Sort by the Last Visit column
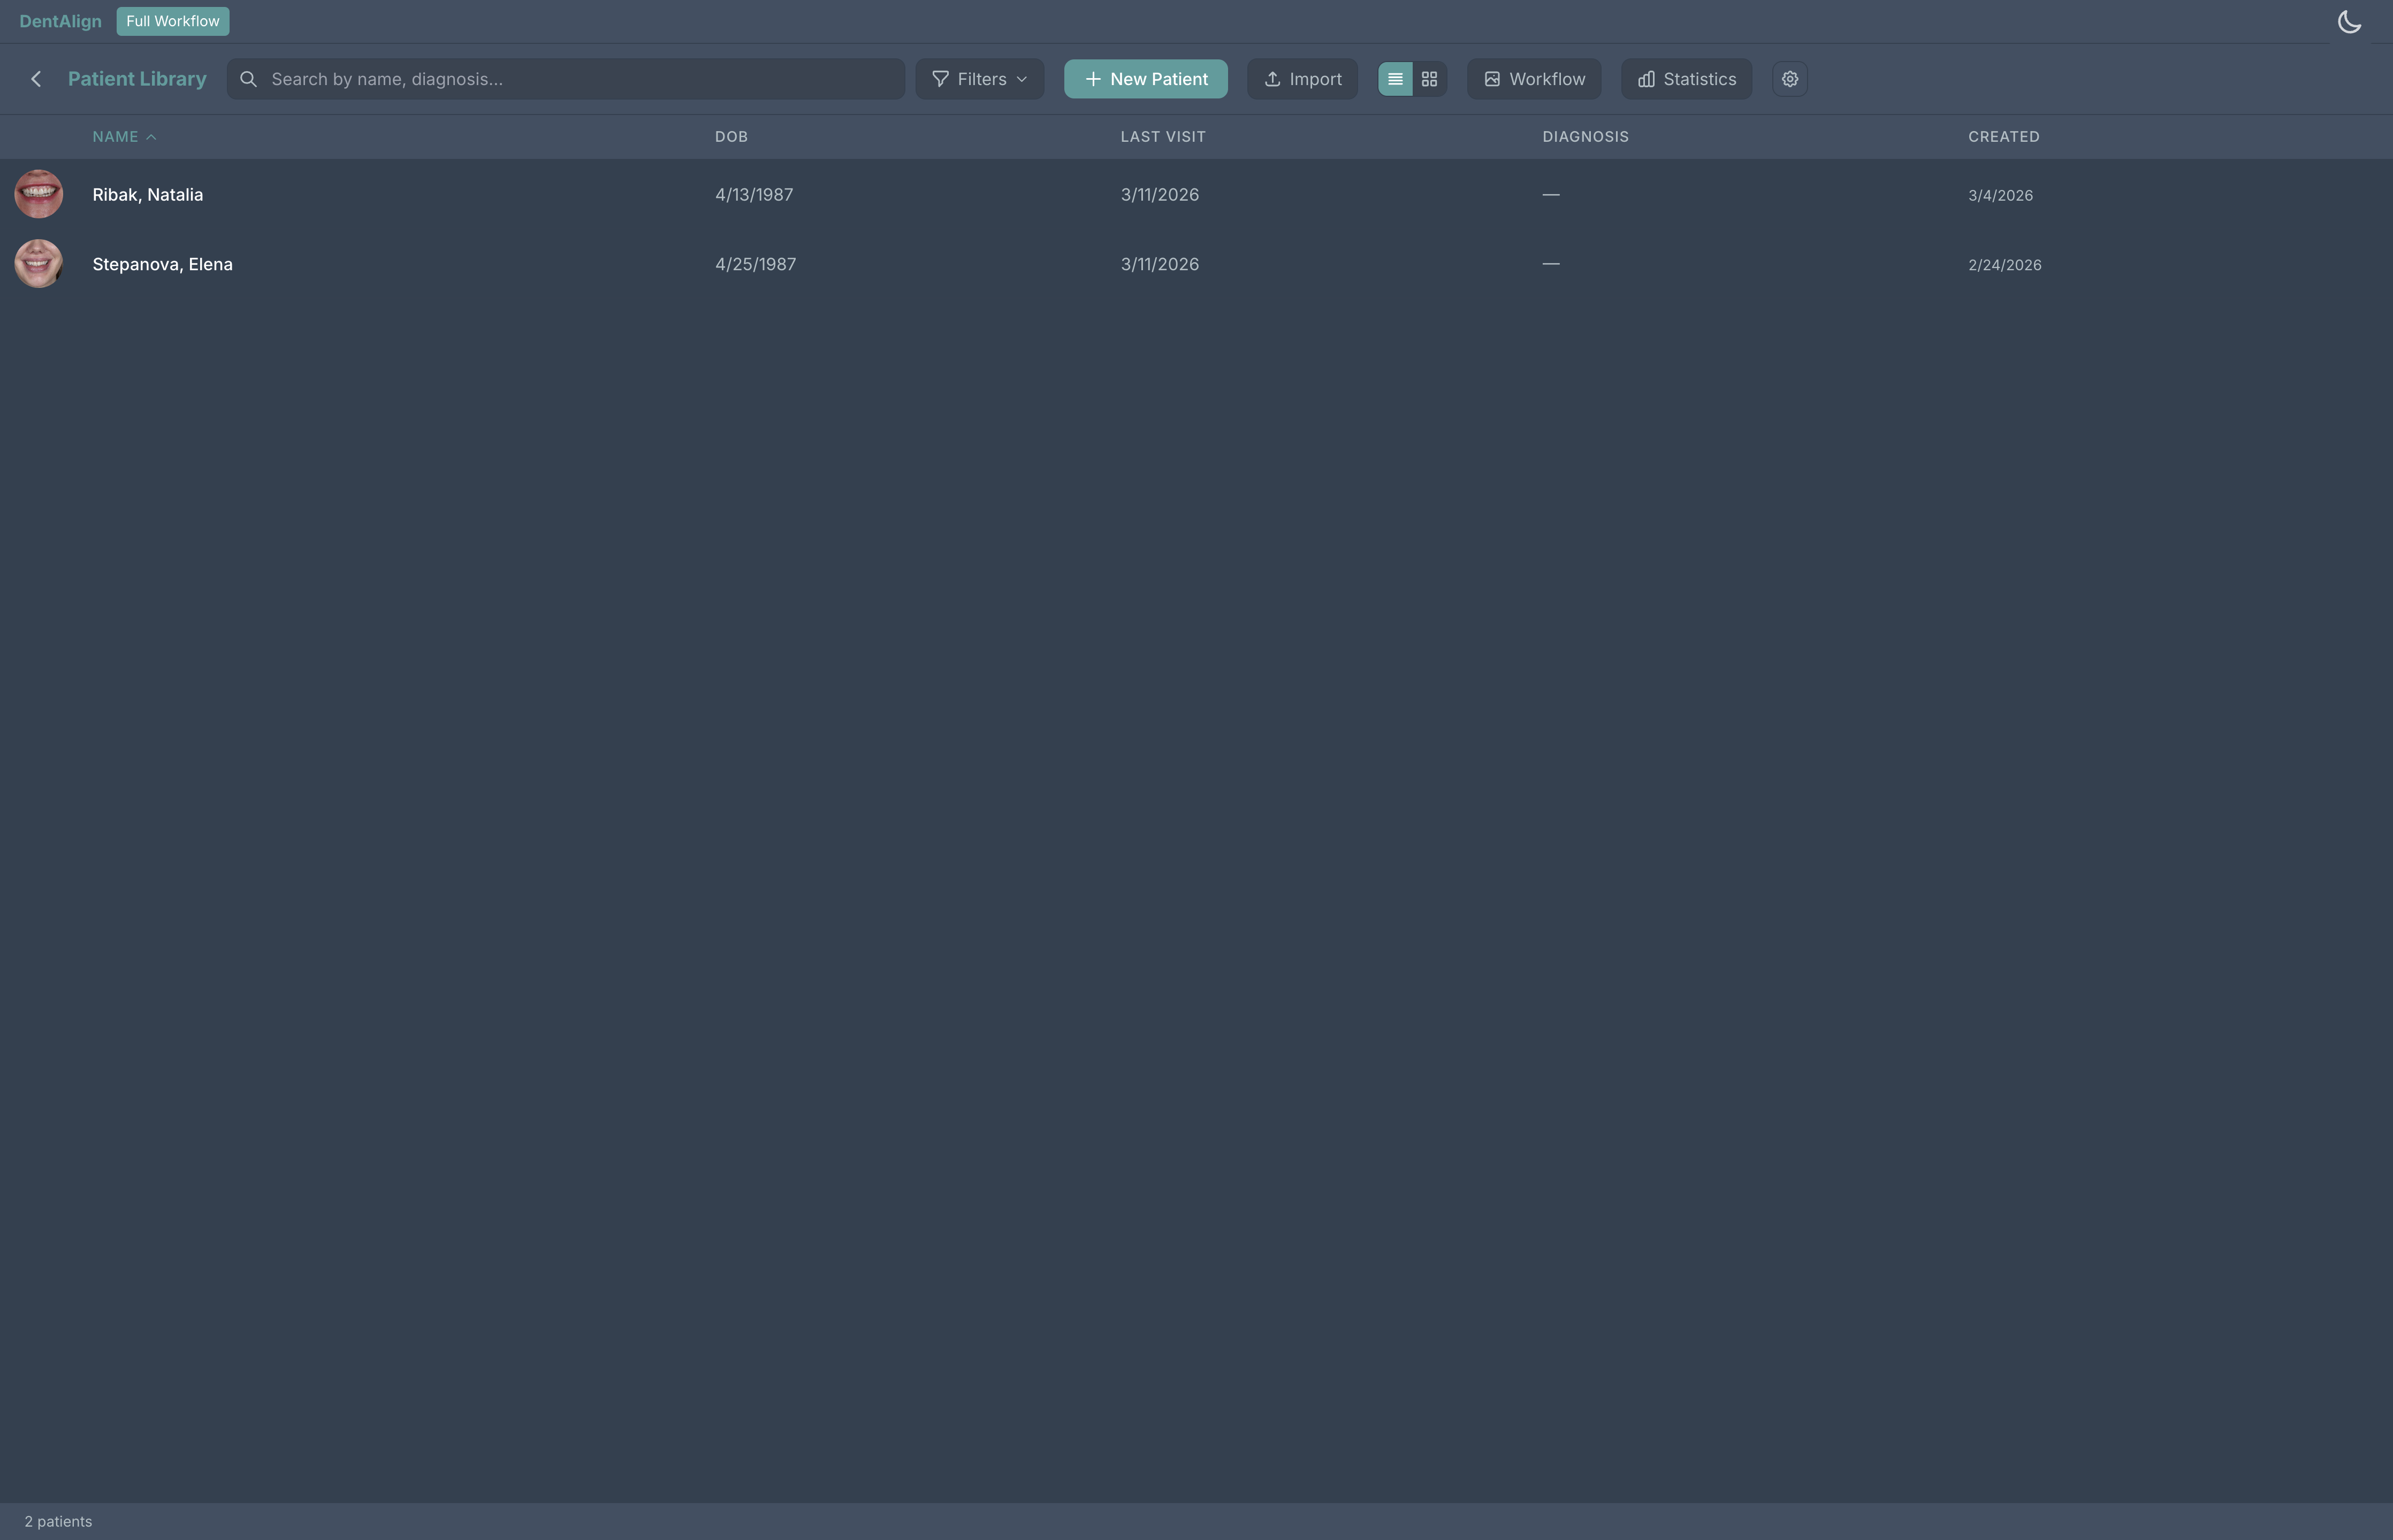 (x=1162, y=137)
